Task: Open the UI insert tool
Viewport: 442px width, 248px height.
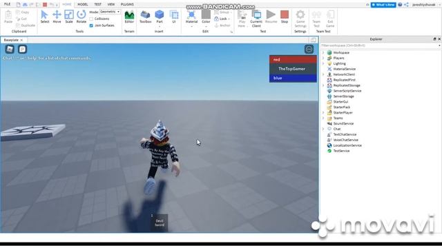Action: (x=174, y=17)
